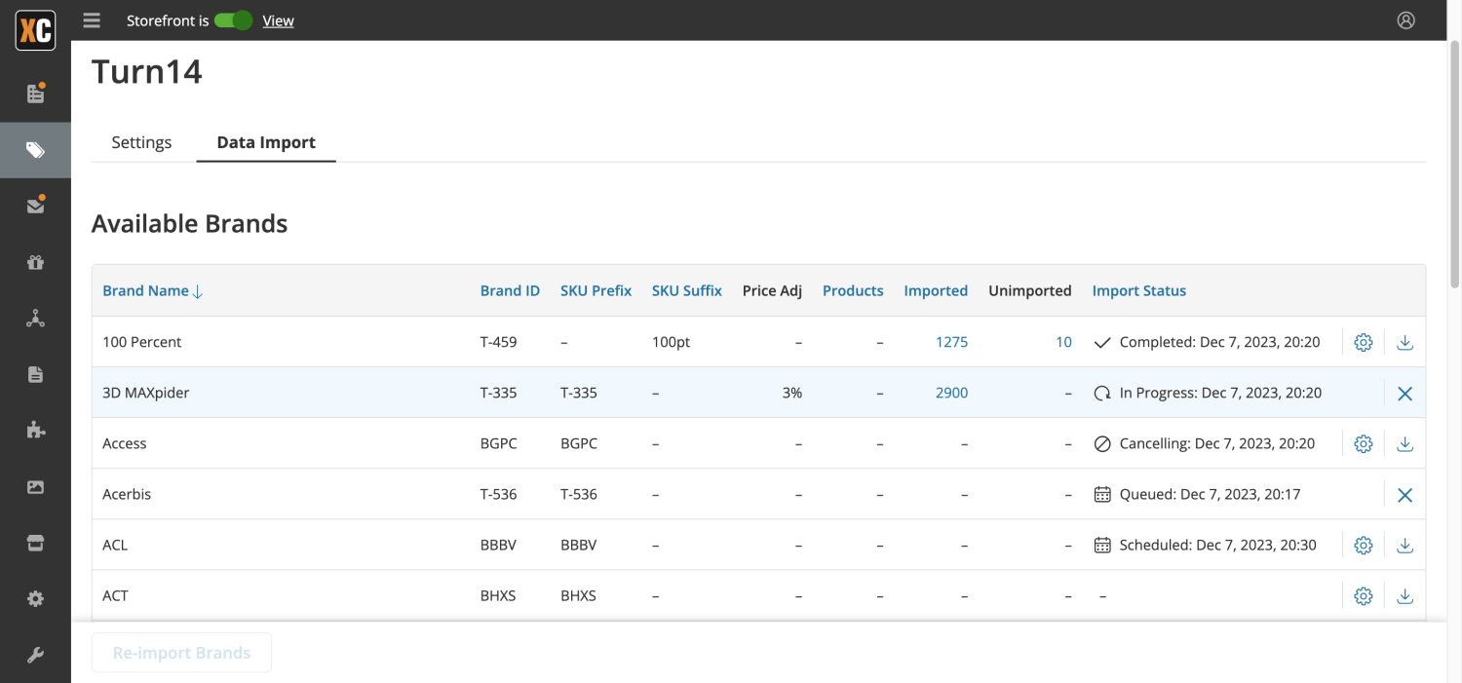This screenshot has width=1462, height=683.
Task: Open the puzzle piece add-ons icon
Action: click(36, 431)
